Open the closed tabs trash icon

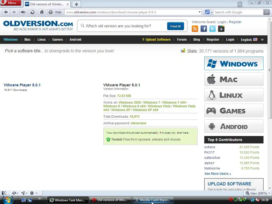pos(240,4)
